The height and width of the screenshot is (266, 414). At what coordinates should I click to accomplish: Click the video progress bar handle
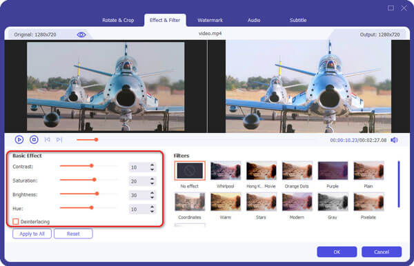(97, 140)
